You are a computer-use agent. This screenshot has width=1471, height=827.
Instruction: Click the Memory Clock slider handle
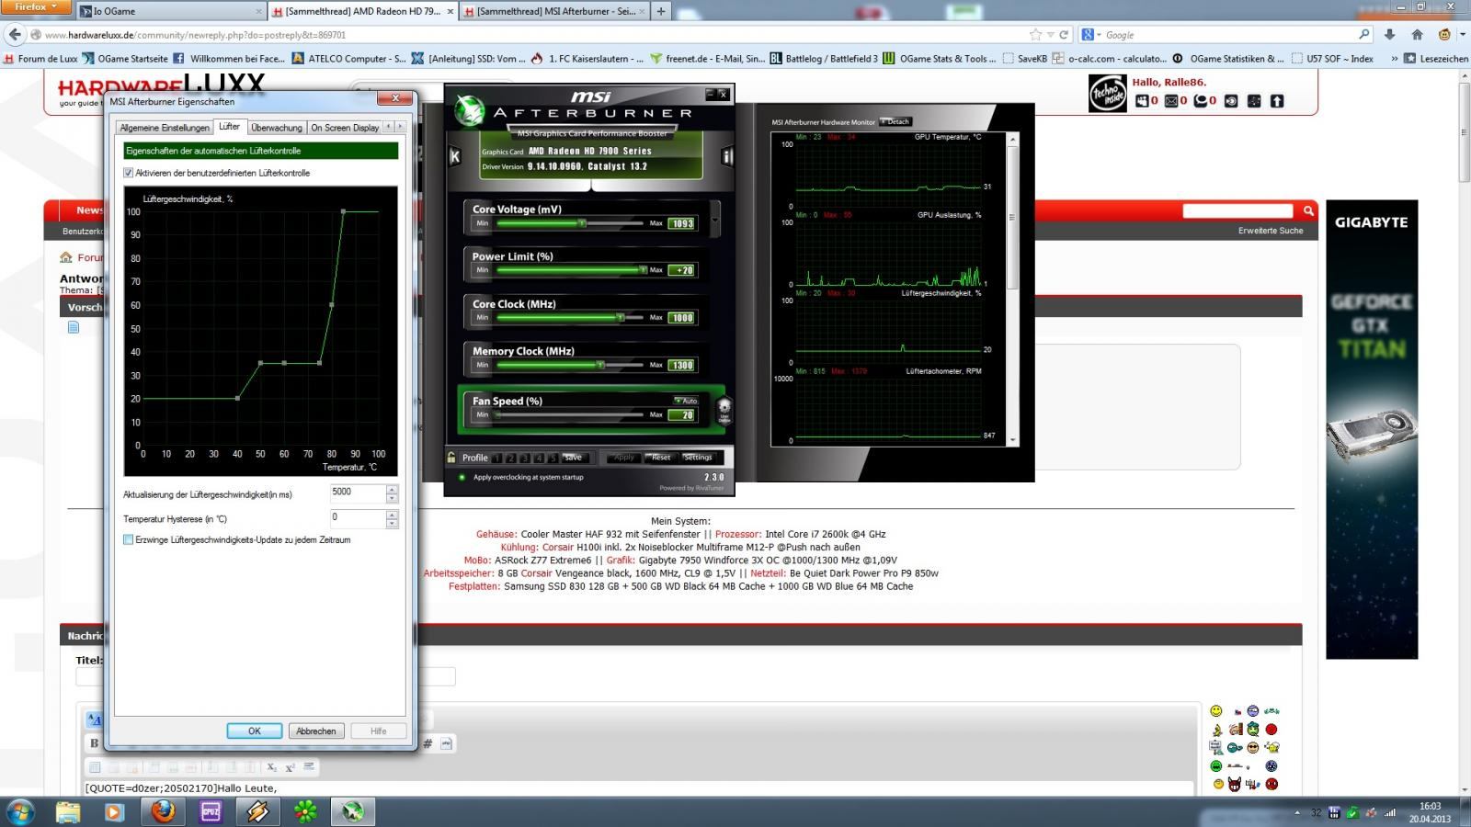pyautogui.click(x=600, y=365)
